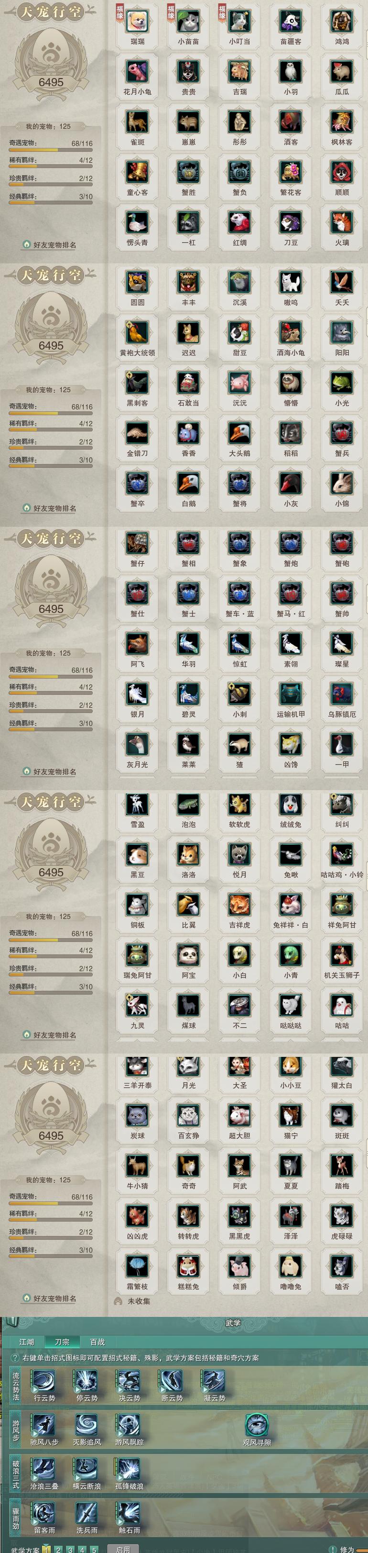Switch to martial arts scheme 5
The width and height of the screenshot is (368, 1553).
click(94, 1549)
